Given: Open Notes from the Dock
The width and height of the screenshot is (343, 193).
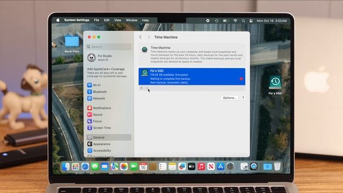Looking at the screenshot, I should pos(172,167).
